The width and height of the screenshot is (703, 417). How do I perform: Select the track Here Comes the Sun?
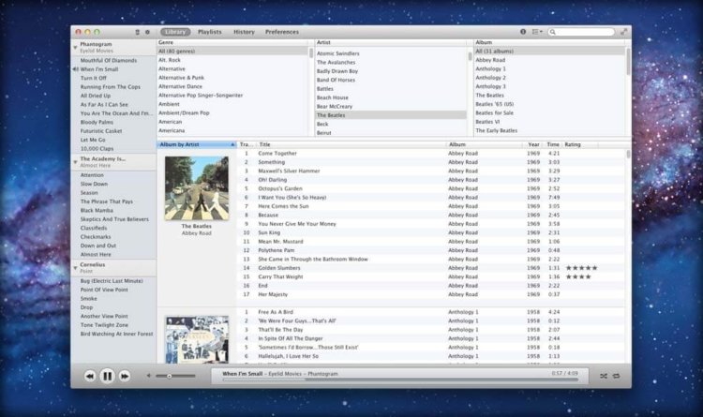pyautogui.click(x=430, y=206)
